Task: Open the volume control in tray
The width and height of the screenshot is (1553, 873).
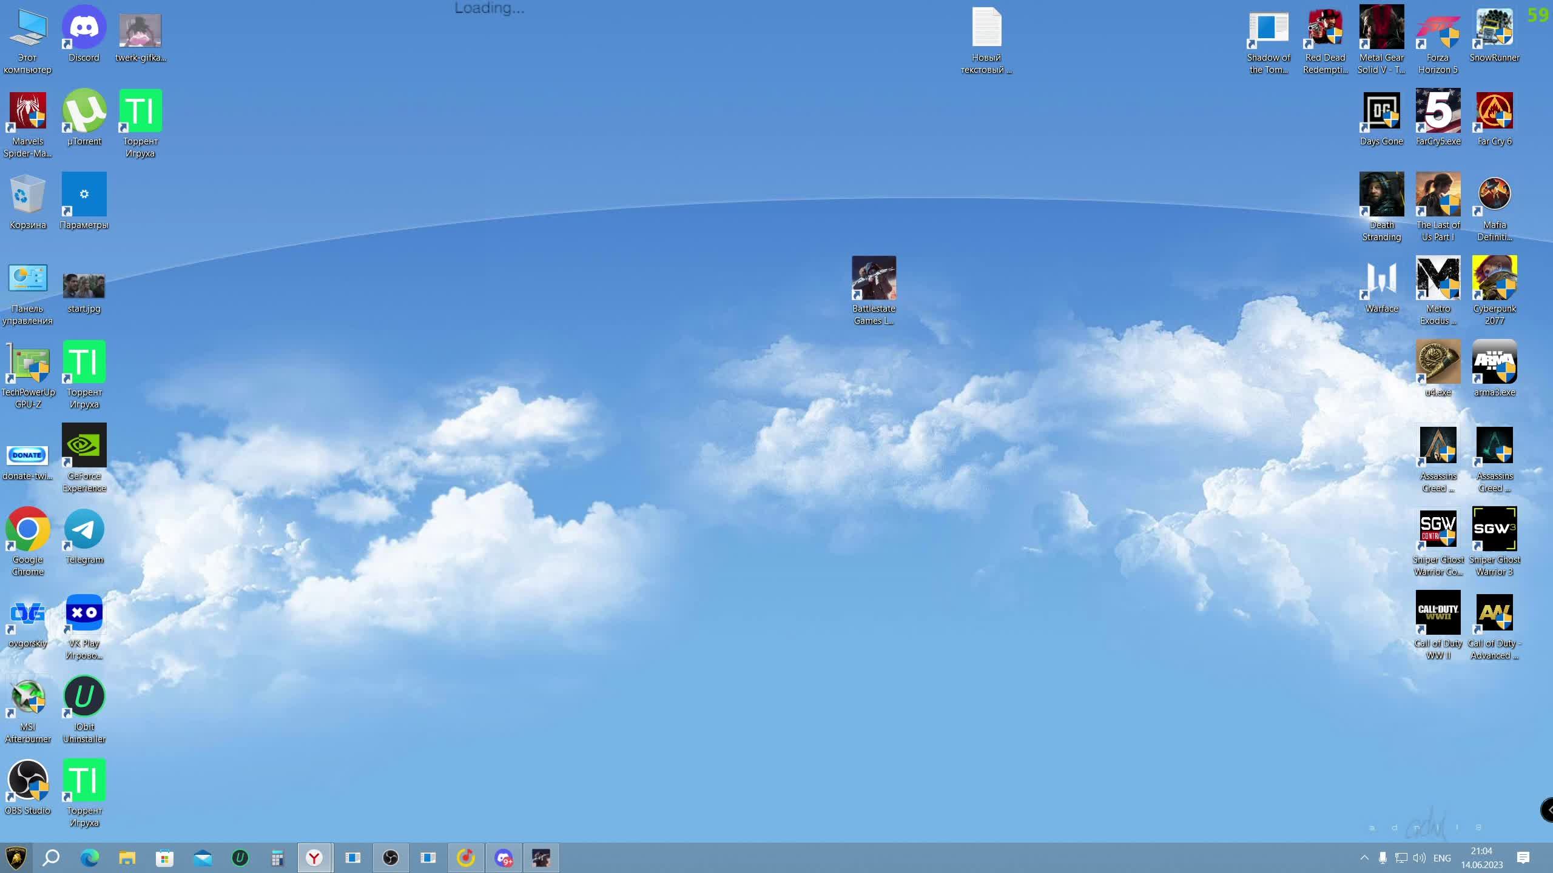Action: pos(1418,858)
